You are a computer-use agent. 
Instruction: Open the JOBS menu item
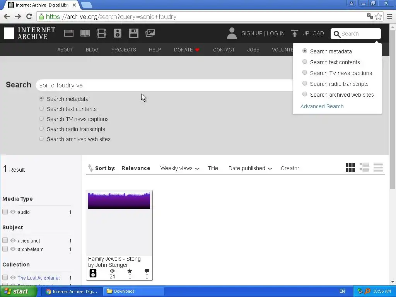(x=253, y=50)
